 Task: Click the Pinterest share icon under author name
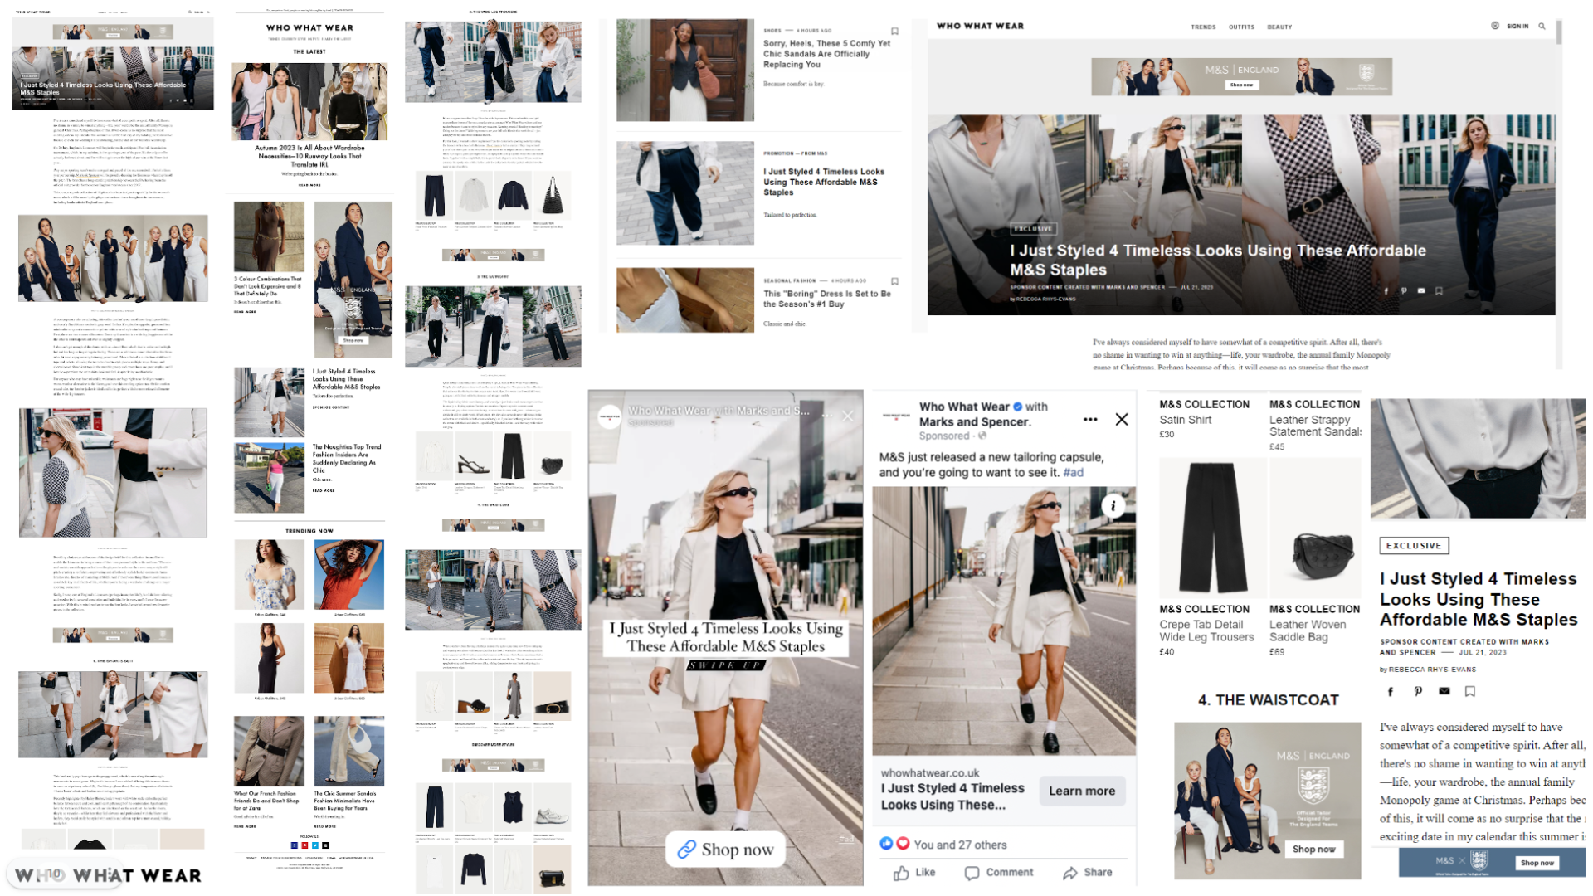[1418, 691]
